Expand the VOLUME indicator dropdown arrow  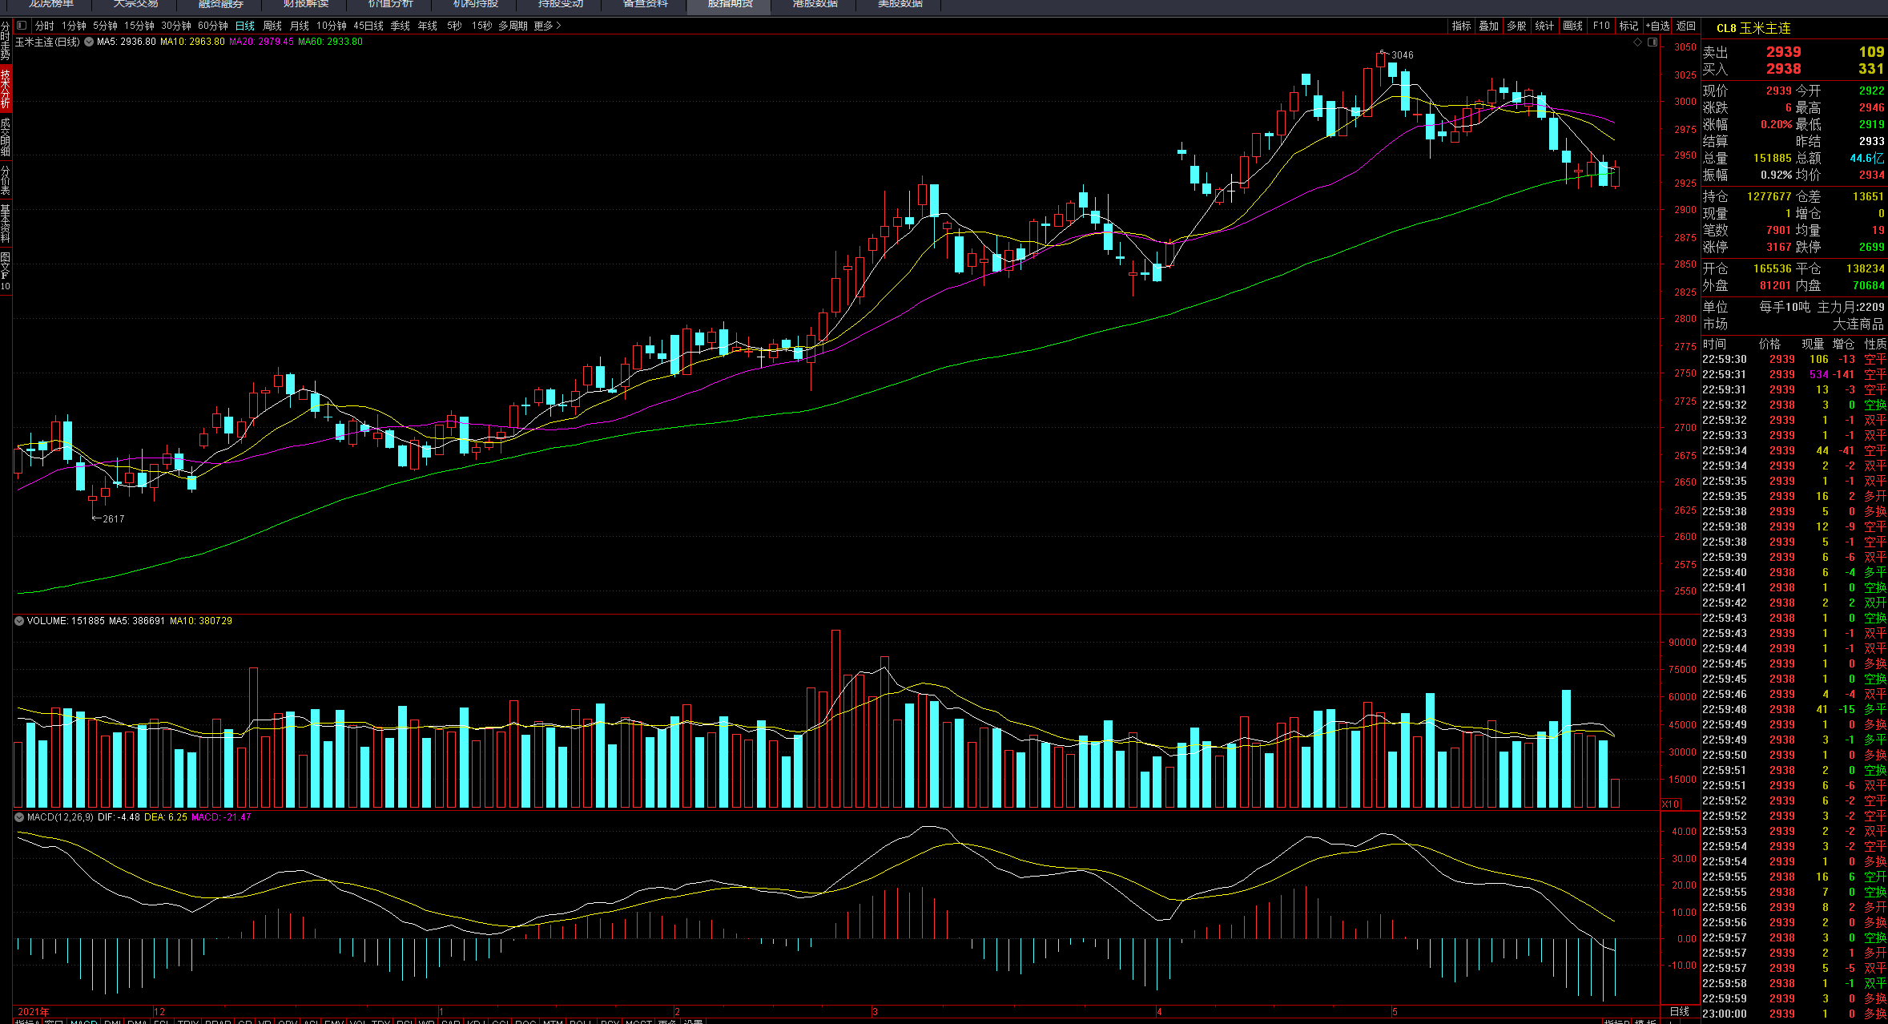[18, 621]
